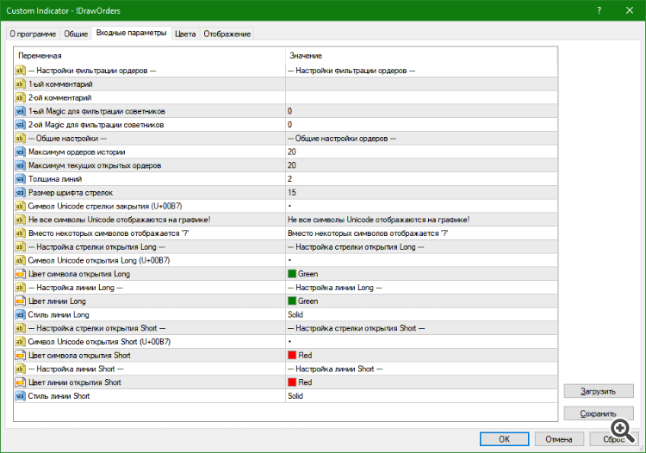Viewport: 646px width, 453px height.
Task: Click string icon beside '2-ой комментарий'
Action: click(20, 97)
